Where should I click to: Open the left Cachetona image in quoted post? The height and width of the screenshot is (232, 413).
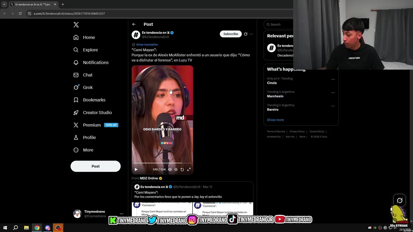162,209
